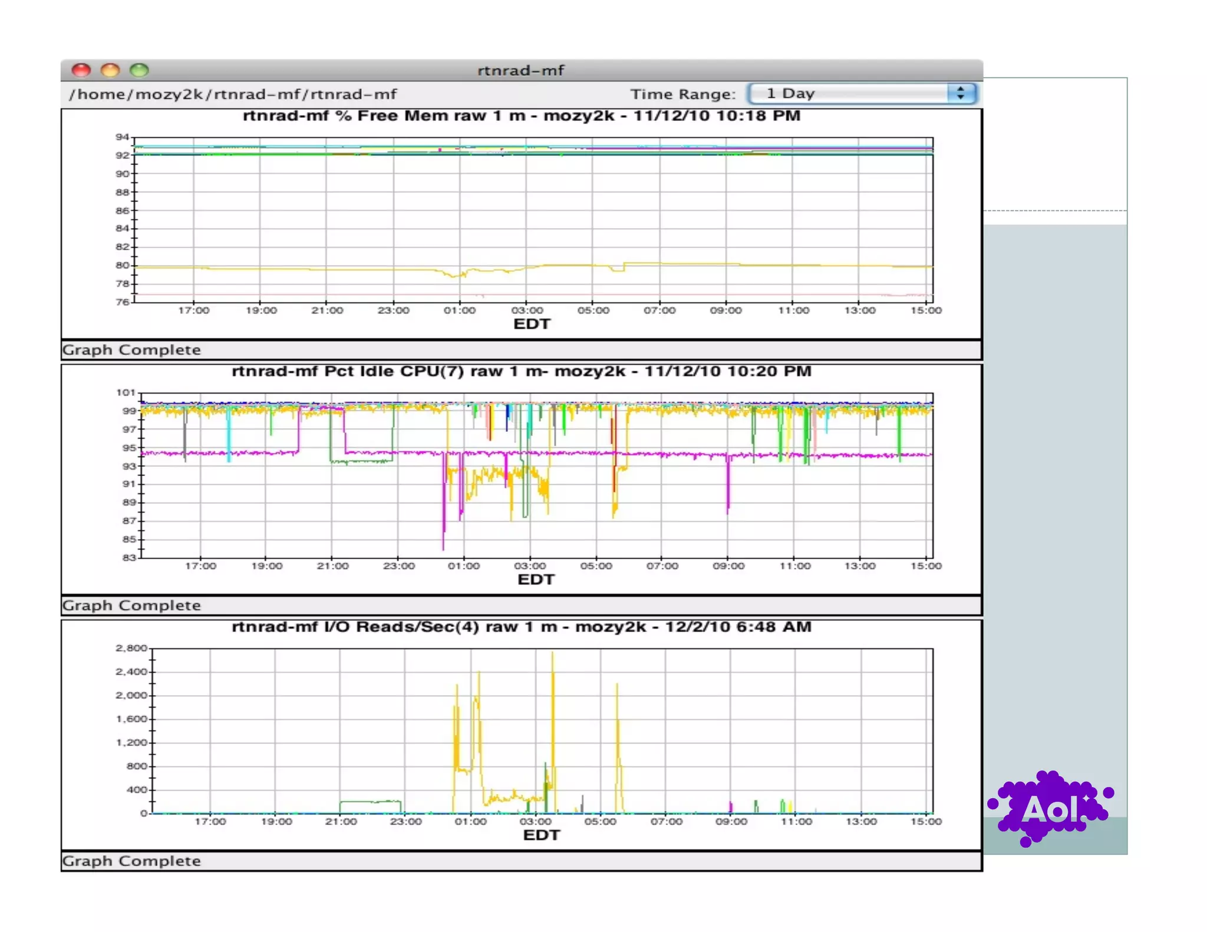The width and height of the screenshot is (1207, 932).
Task: Open the Time Range dropdown showing 1 Day
Action: tap(862, 94)
